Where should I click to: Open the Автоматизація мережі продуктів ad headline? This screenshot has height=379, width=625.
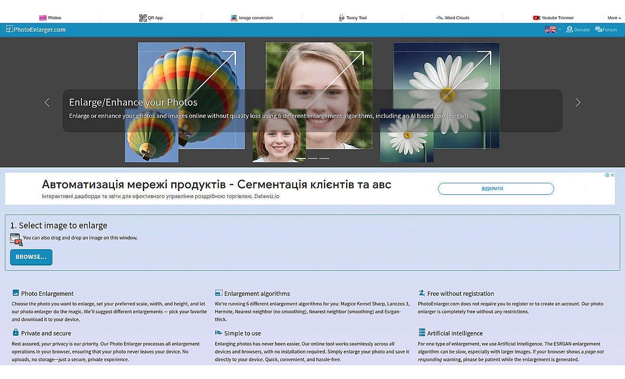(216, 184)
